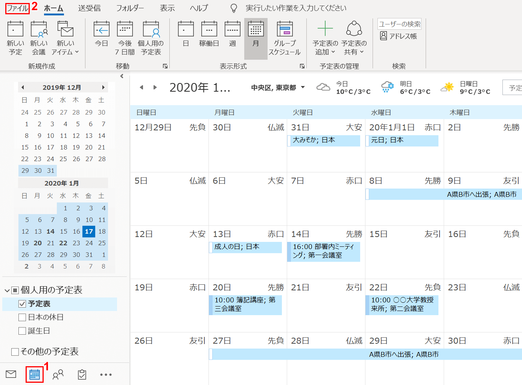Screen dimensions: 522x385
Task: Click the Tell Me search box lightbulb
Action: point(234,8)
